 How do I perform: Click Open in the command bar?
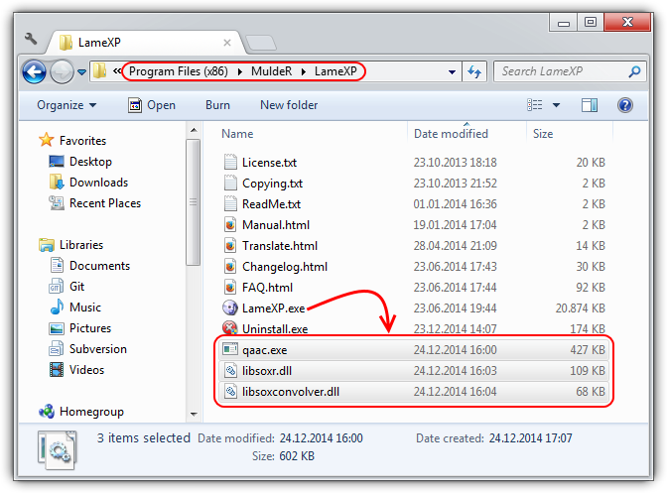click(x=152, y=105)
